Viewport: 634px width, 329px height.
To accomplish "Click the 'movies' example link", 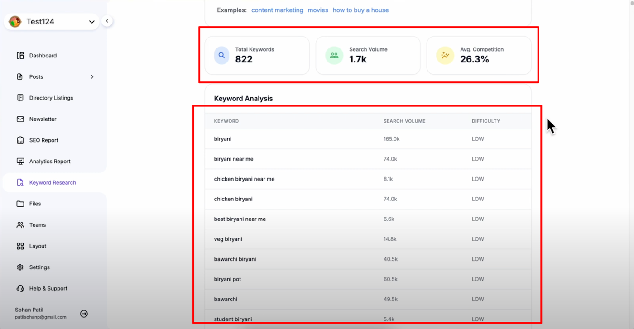I will (318, 10).
